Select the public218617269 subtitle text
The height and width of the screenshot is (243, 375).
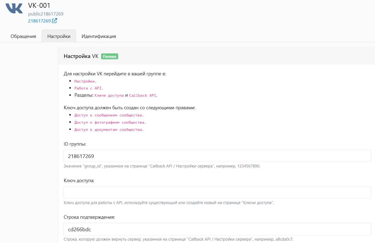46,14
